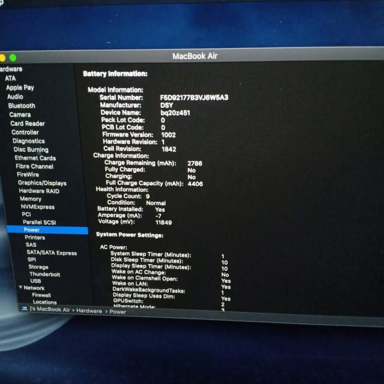Viewport: 384px width, 384px height.
Task: Show FireWire information
Action: (28, 174)
